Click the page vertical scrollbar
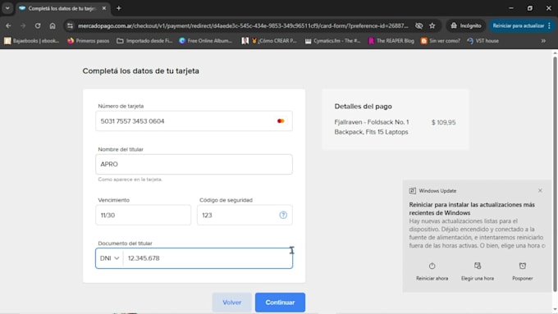This screenshot has height=314, width=558. pyautogui.click(x=555, y=175)
